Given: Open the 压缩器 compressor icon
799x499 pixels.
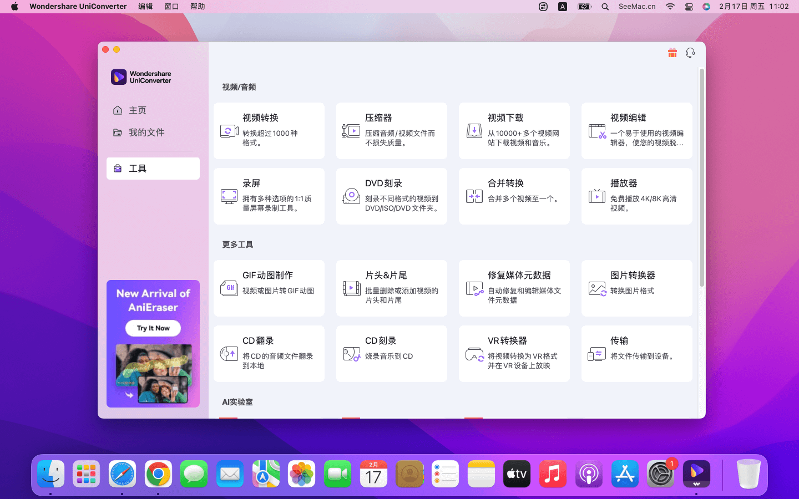Looking at the screenshot, I should pos(351,131).
